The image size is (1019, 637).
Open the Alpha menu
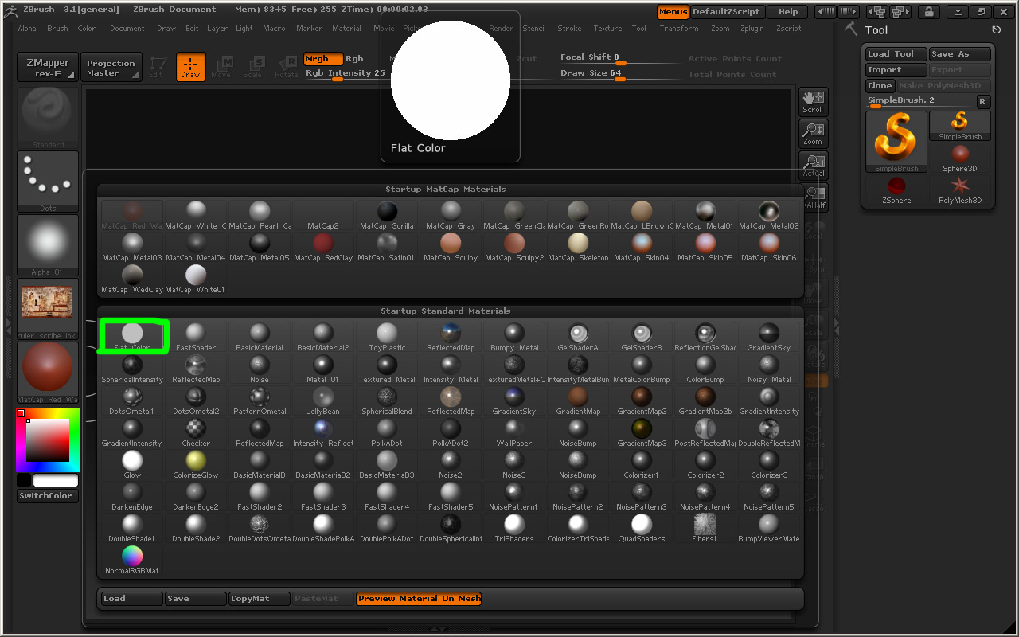pyautogui.click(x=27, y=29)
